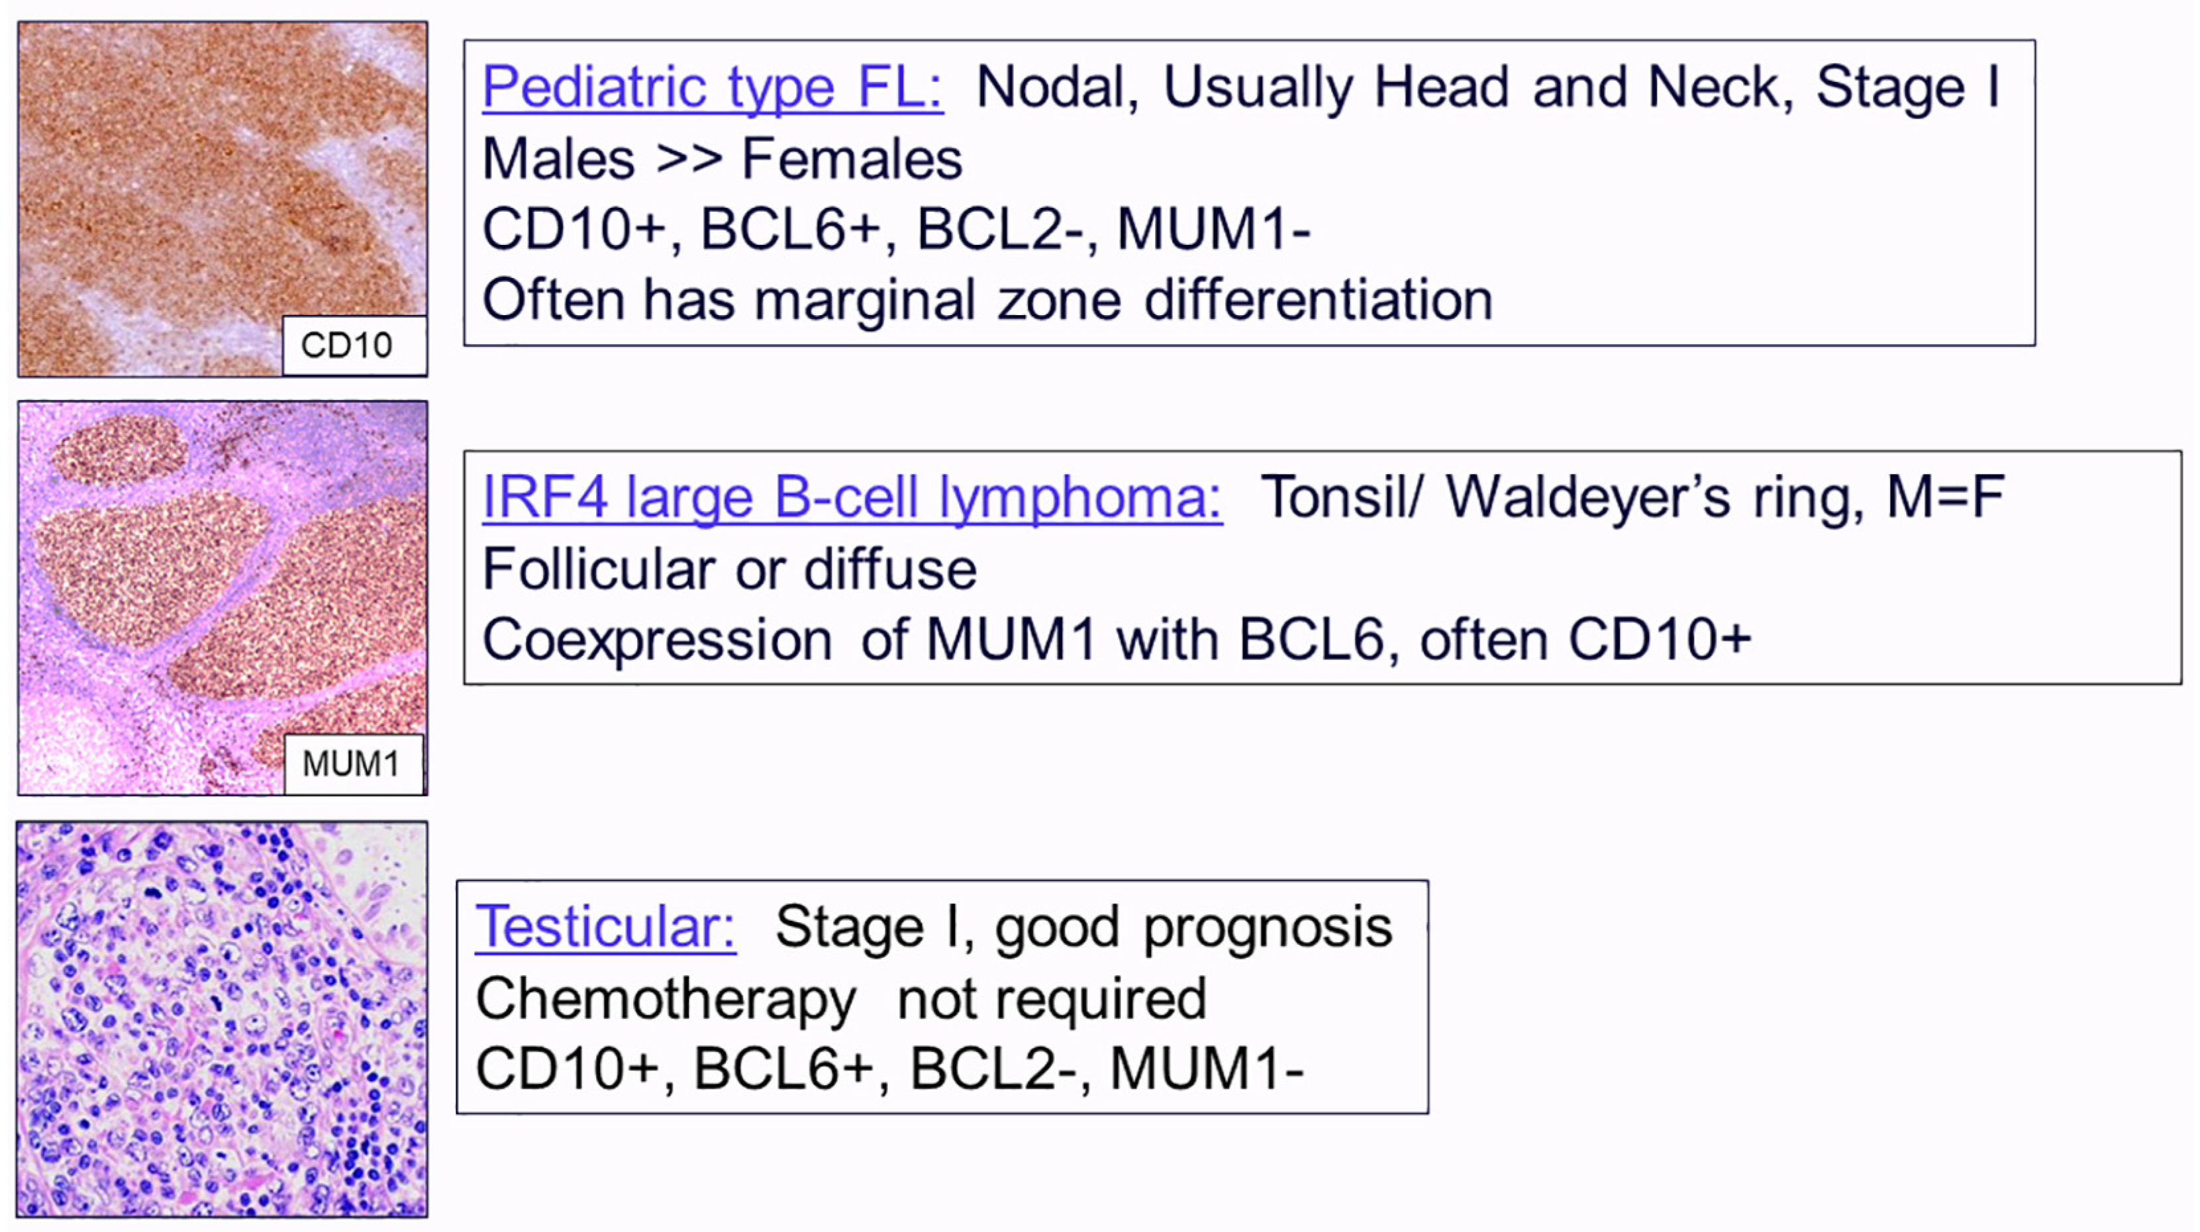
Task: Click 'Stage I, good prognosis' text
Action: point(1083,927)
